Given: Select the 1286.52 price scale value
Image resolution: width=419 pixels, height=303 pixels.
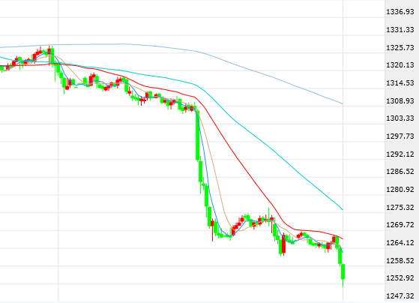Looking at the screenshot, I should 400,172.
